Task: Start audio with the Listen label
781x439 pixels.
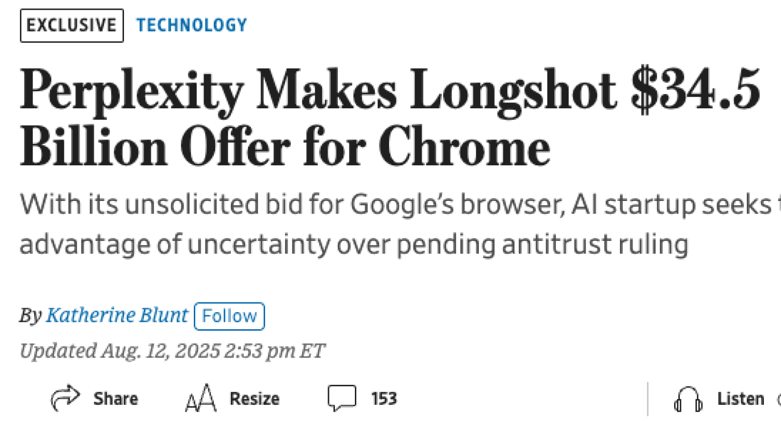Action: (740, 399)
